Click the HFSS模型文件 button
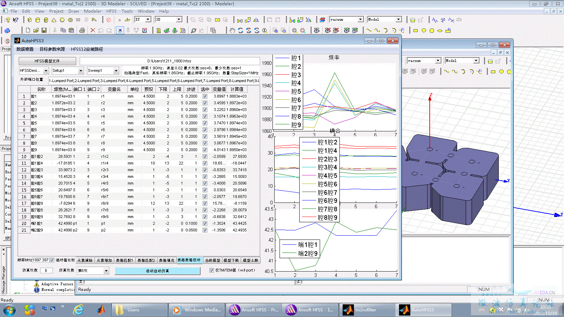564x317 pixels. click(x=47, y=61)
